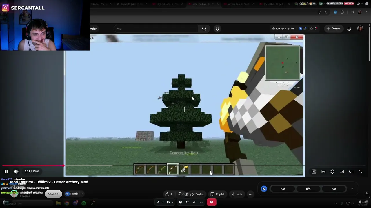Viewport: 371px width, 208px height.
Task: Click the Remix button
Action: coord(72,194)
